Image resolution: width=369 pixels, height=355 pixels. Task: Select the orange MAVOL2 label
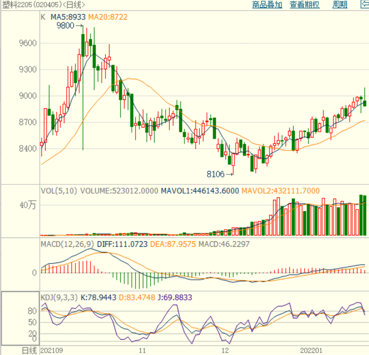(280, 191)
